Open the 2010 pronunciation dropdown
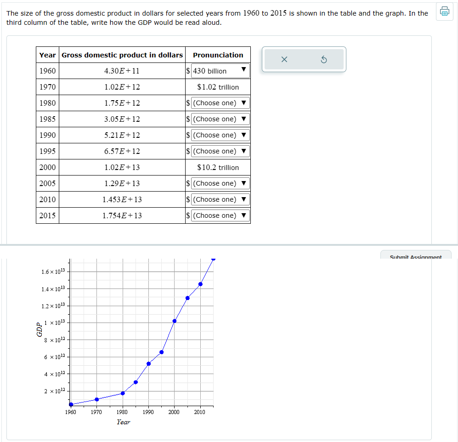458x442 pixels. point(221,199)
